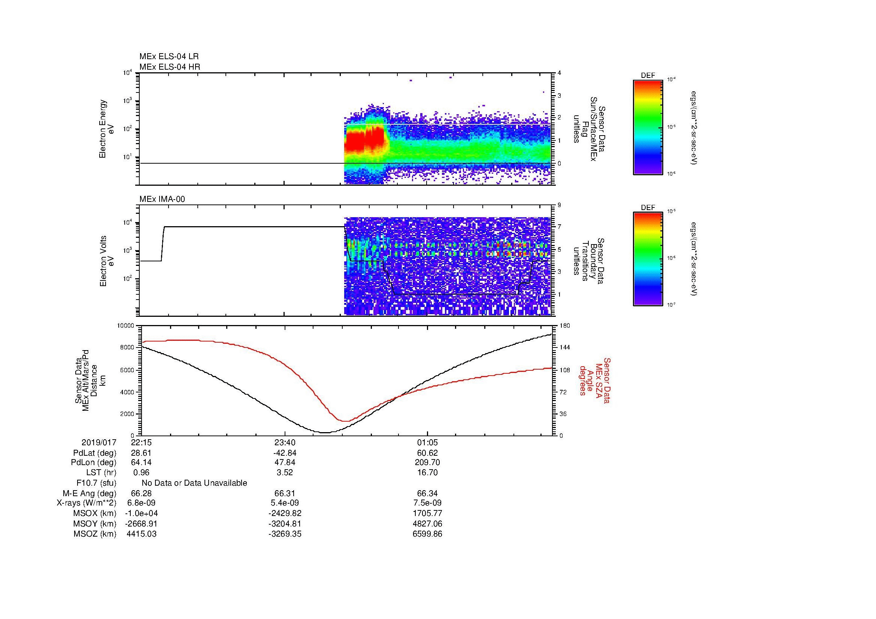The image size is (876, 619).
Task: Click the MSOY value '4827.06'
Action: (x=427, y=524)
